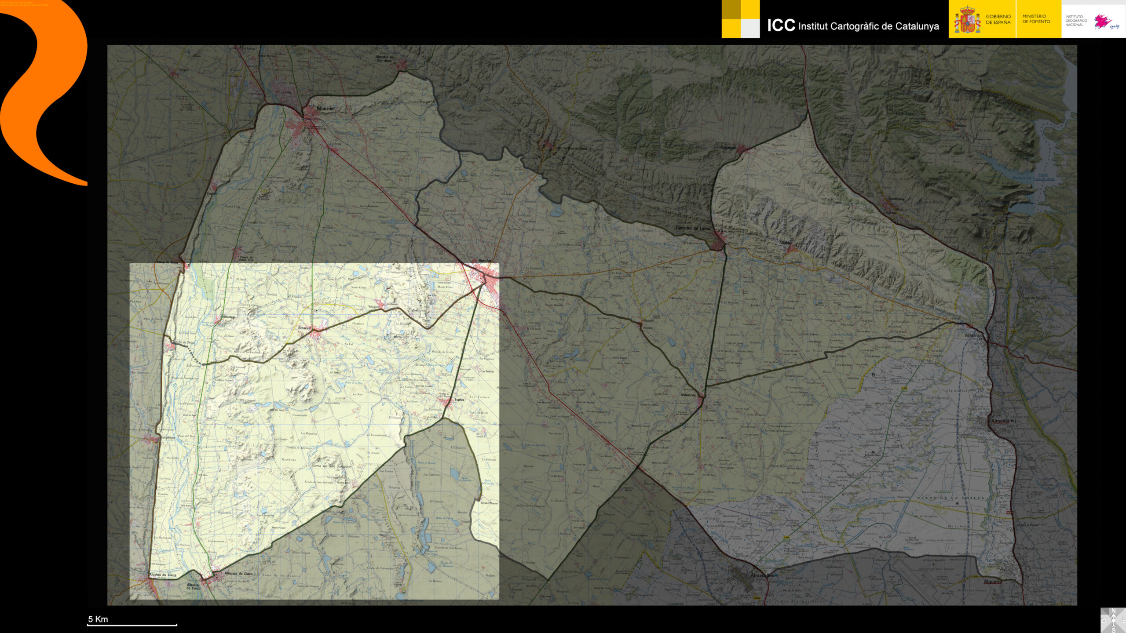Click the N direction on the compass
Image resolution: width=1126 pixels, height=633 pixels.
coord(1113,611)
